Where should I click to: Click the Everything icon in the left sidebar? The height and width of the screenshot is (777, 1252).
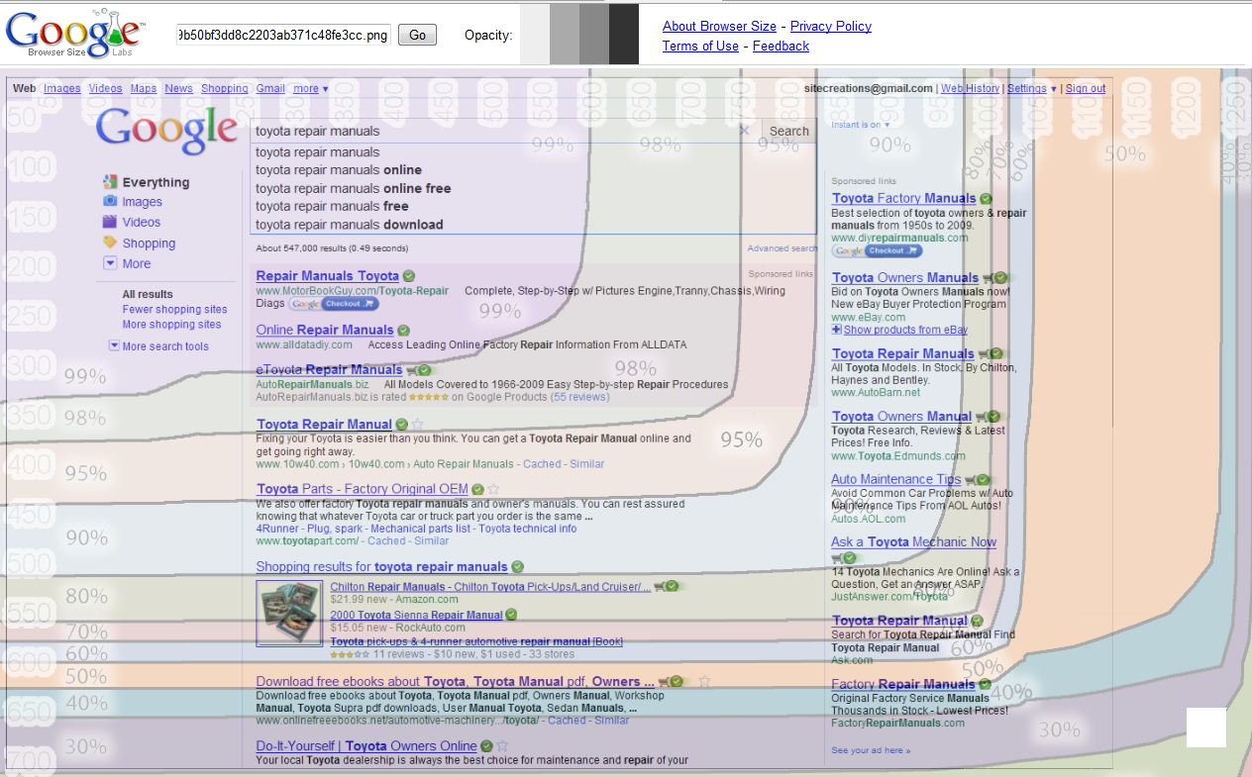pos(110,182)
